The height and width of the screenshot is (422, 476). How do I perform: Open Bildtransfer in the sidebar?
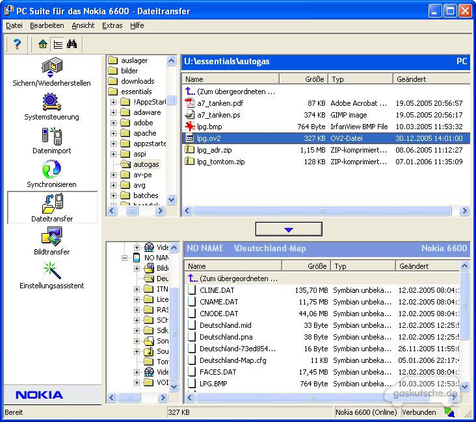[51, 242]
